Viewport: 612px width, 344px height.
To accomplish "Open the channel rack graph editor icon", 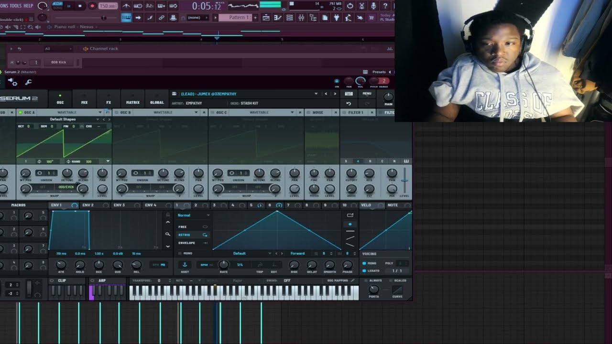I will (389, 48).
